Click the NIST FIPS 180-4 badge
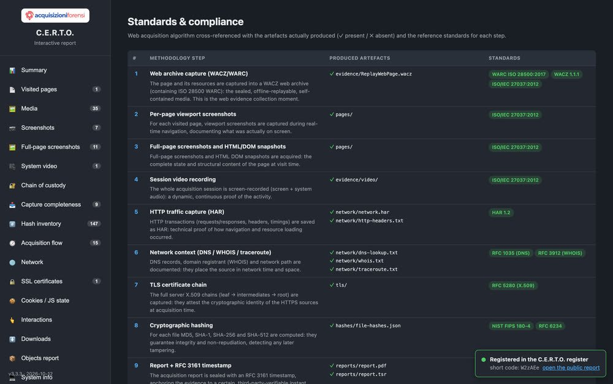This screenshot has width=613, height=384. [511, 326]
